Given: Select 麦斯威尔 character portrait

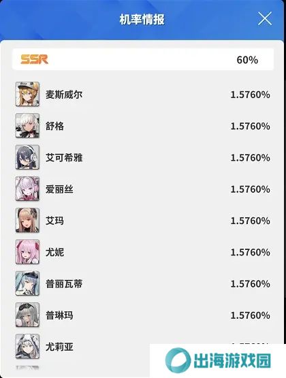Looking at the screenshot, I should point(27,94).
